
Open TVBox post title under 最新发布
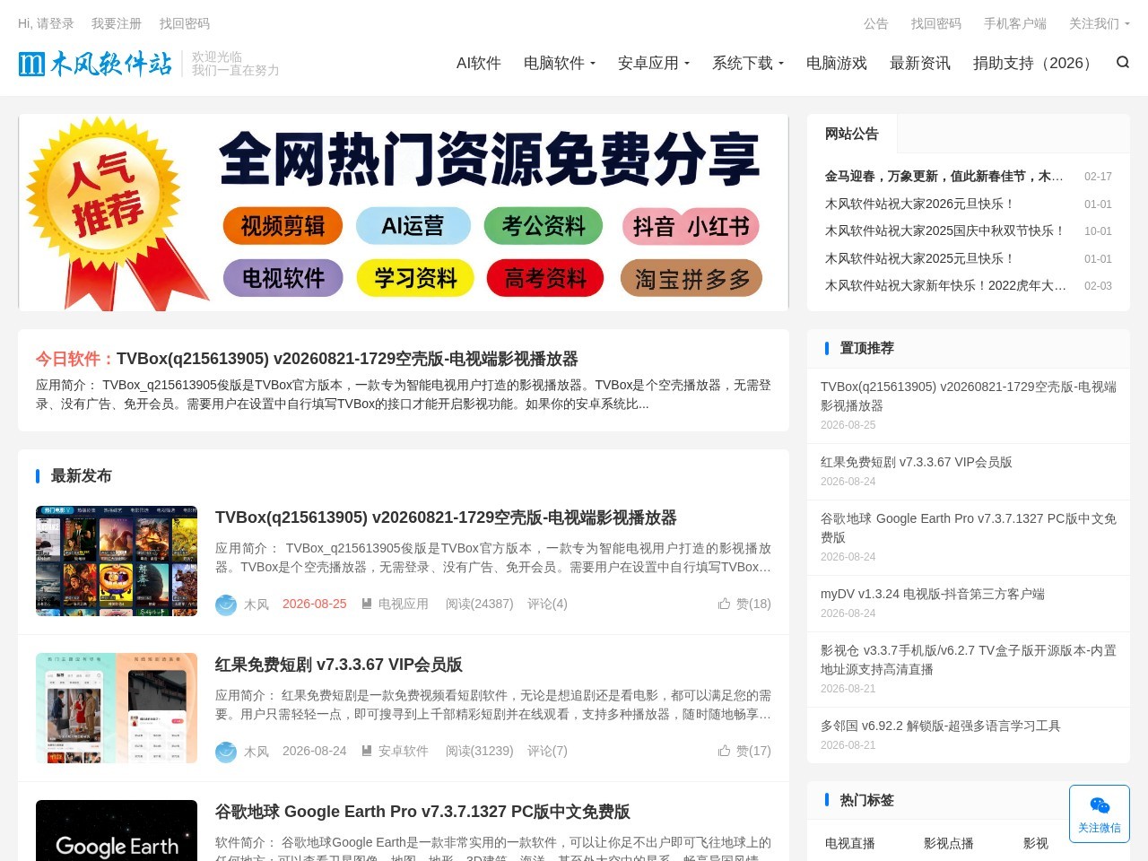tap(446, 517)
